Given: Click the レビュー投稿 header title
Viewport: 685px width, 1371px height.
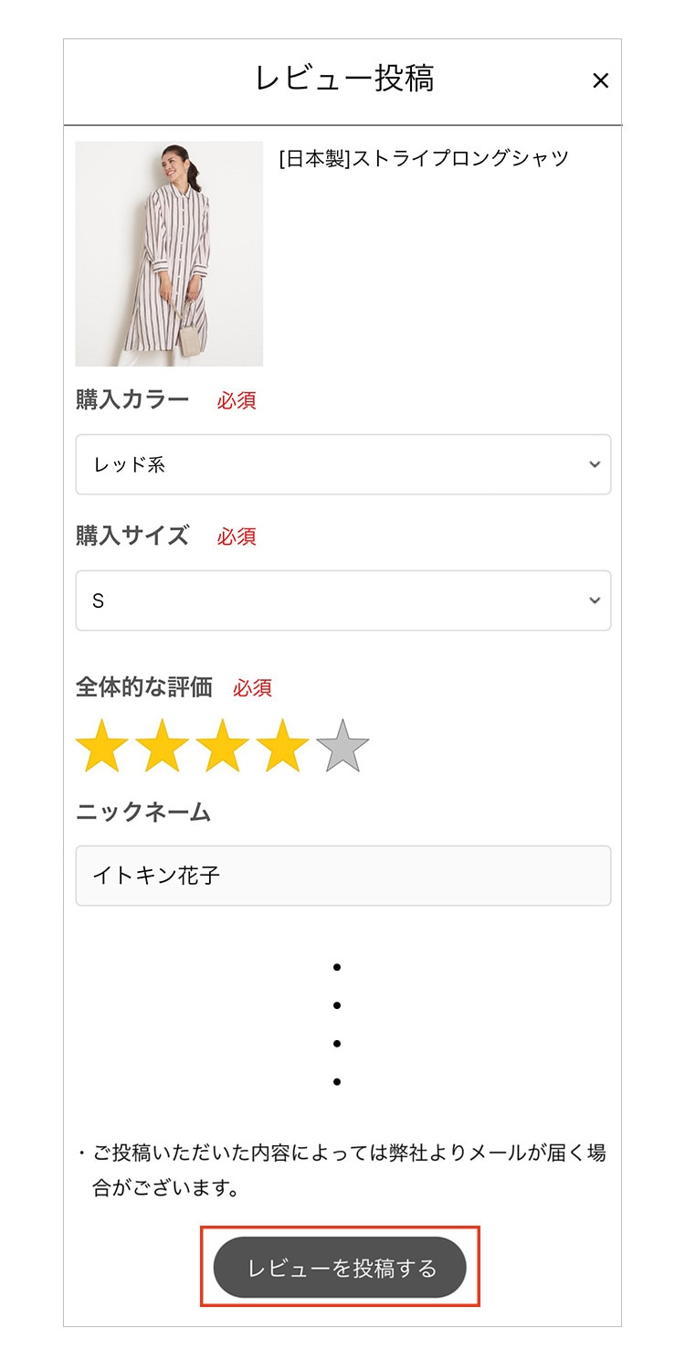Looking at the screenshot, I should (344, 80).
